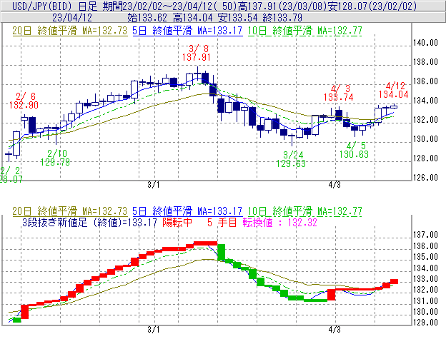
Task: Click the 終133.79 closing price value
Action: click(x=282, y=18)
